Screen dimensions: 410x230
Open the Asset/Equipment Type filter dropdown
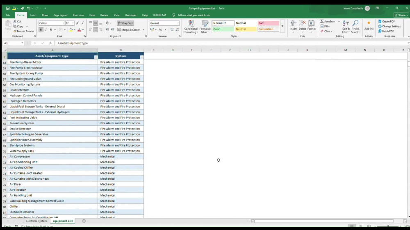coord(96,57)
